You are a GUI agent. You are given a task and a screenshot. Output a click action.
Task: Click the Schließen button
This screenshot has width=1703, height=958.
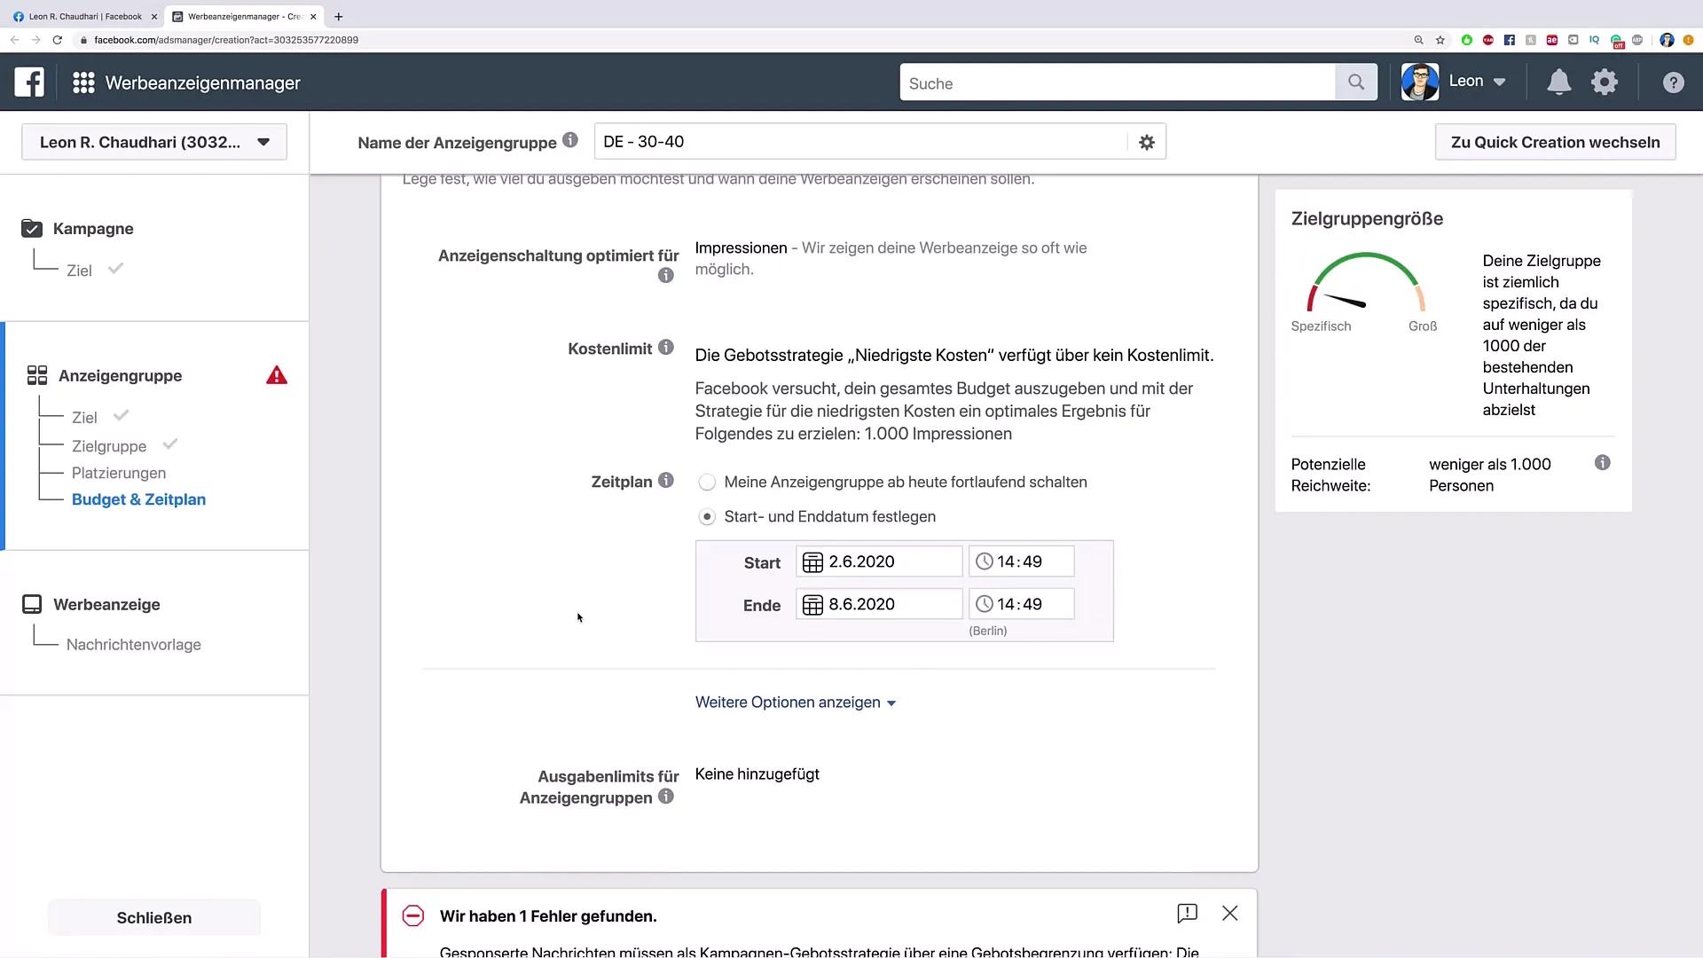click(154, 917)
